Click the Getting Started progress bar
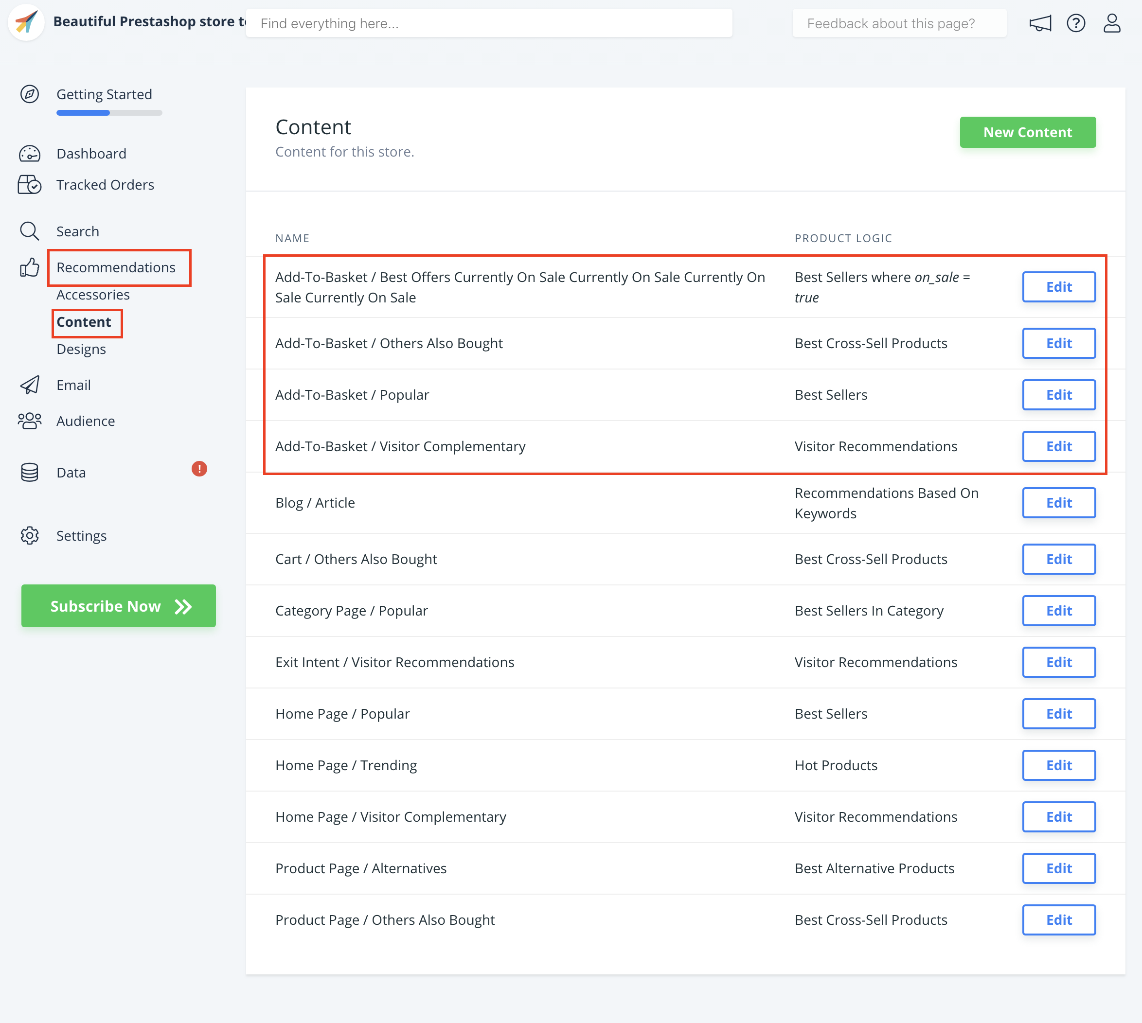 (109, 113)
